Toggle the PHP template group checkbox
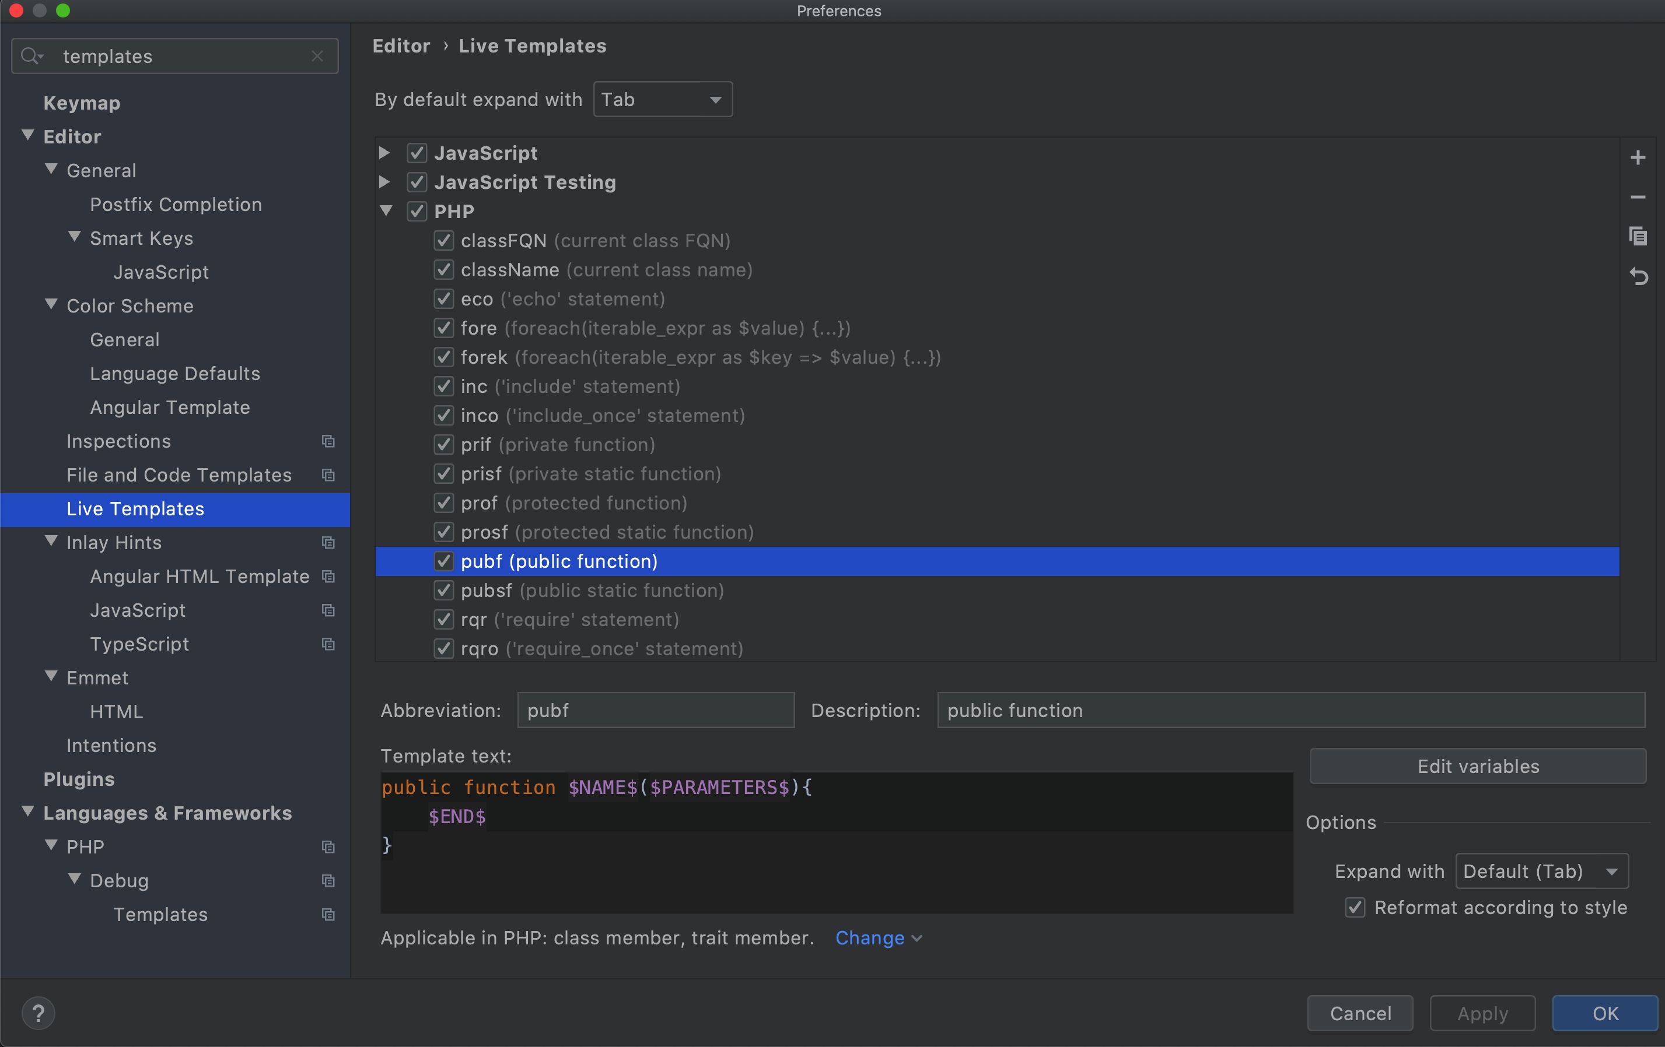Screen dimensions: 1665x1047 (x=417, y=211)
